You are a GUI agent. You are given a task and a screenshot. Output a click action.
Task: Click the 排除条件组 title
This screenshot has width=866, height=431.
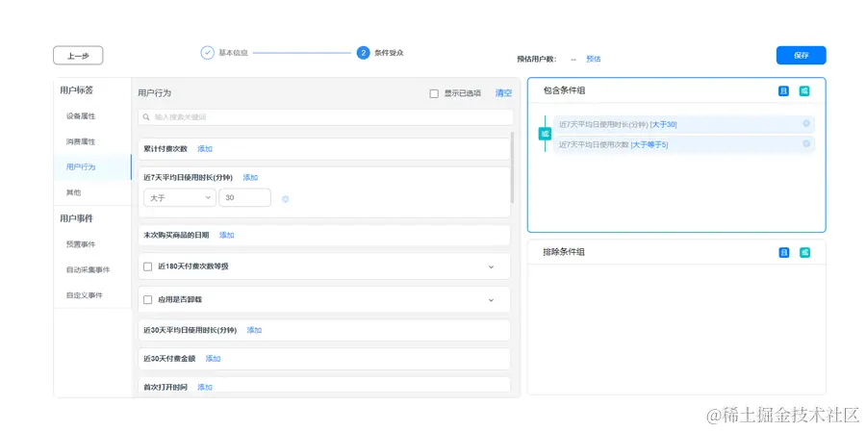tap(564, 252)
